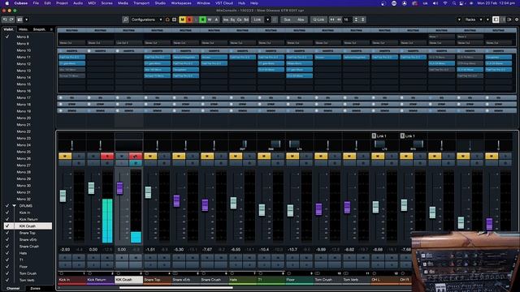Collapse the DRUMS folder triangle
This screenshot has width=520, height=292.
tap(15, 205)
